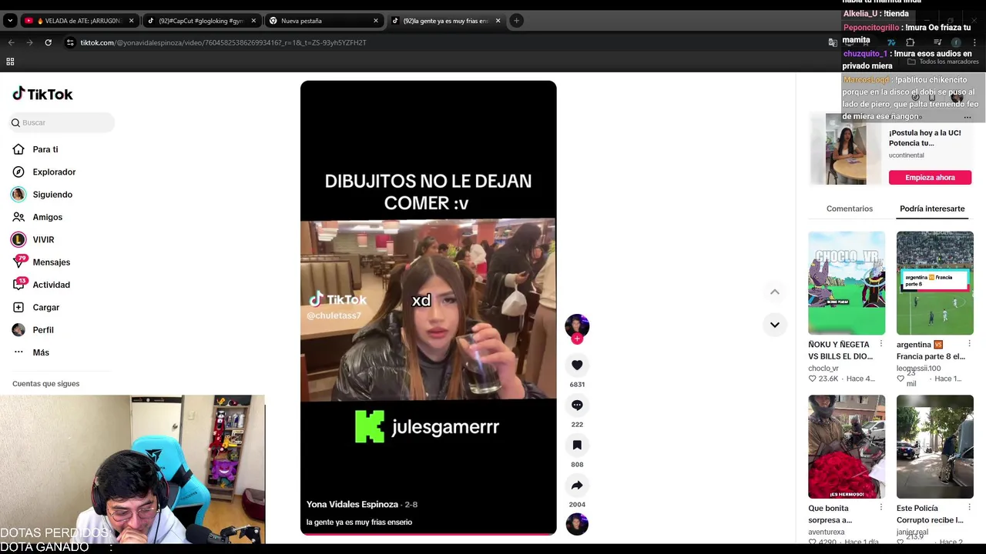Go to next video arrow
The image size is (986, 554).
click(x=775, y=325)
